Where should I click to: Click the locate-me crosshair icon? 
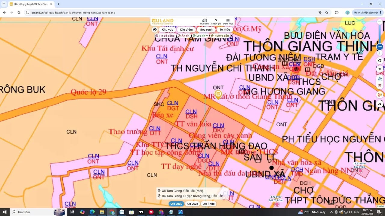point(155,30)
